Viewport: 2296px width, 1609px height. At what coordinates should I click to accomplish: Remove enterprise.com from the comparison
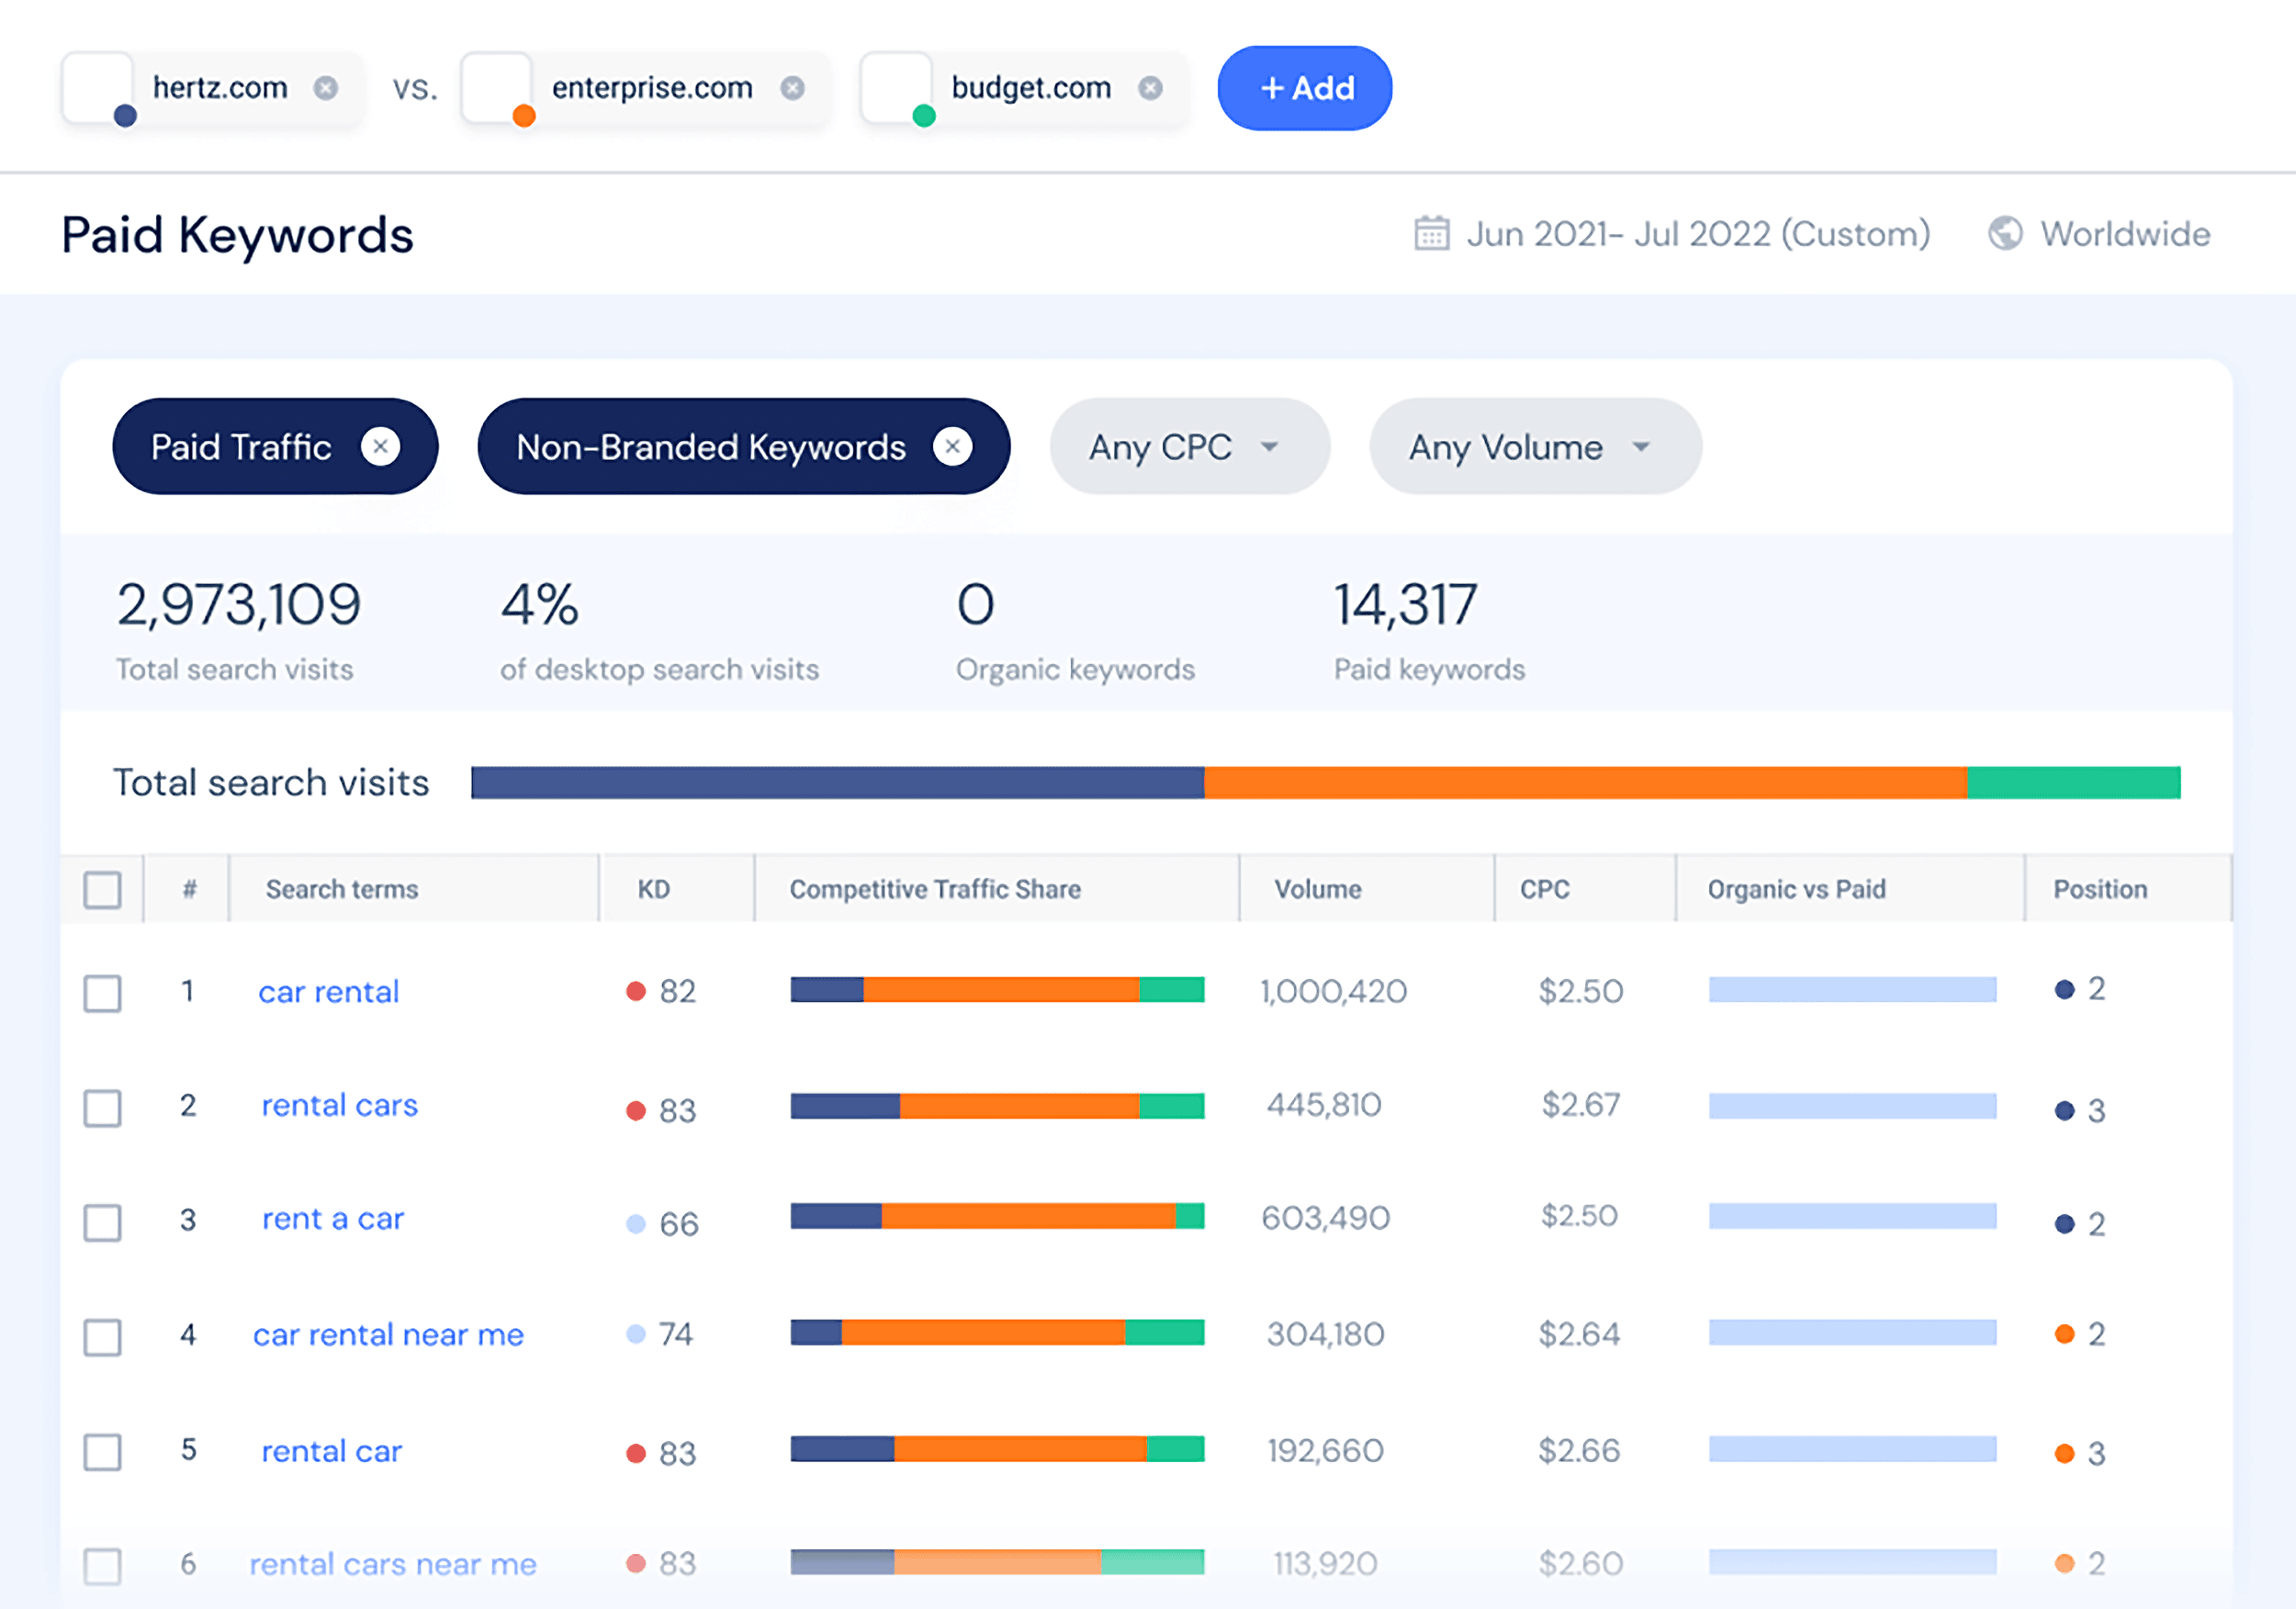click(793, 88)
